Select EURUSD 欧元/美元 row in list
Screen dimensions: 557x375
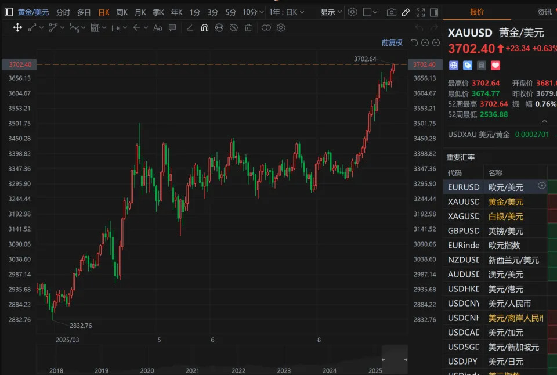495,187
